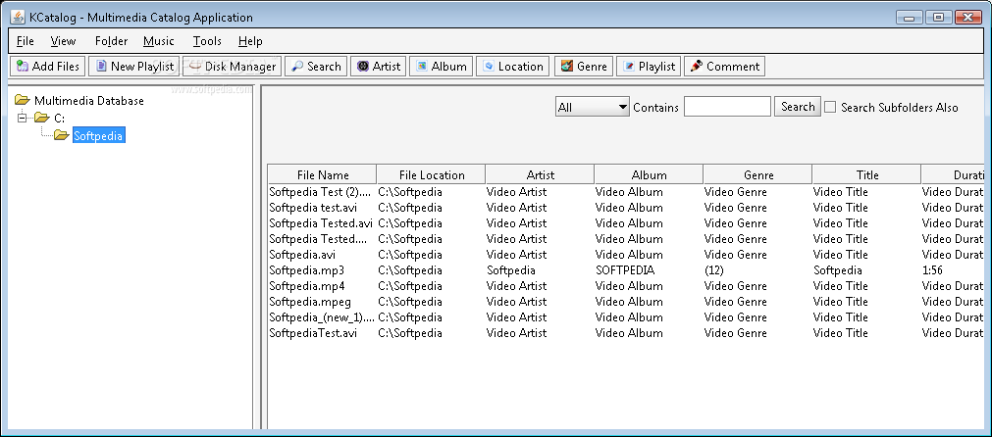
Task: Select the Softpedia.mpeg file name
Action: 310,302
